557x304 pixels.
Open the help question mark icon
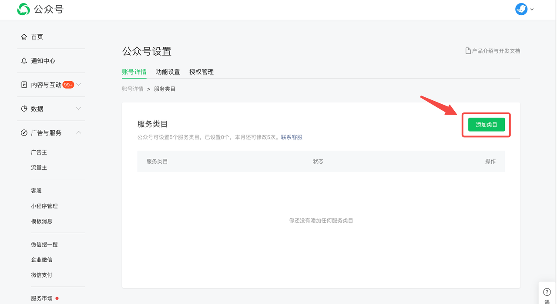547,292
